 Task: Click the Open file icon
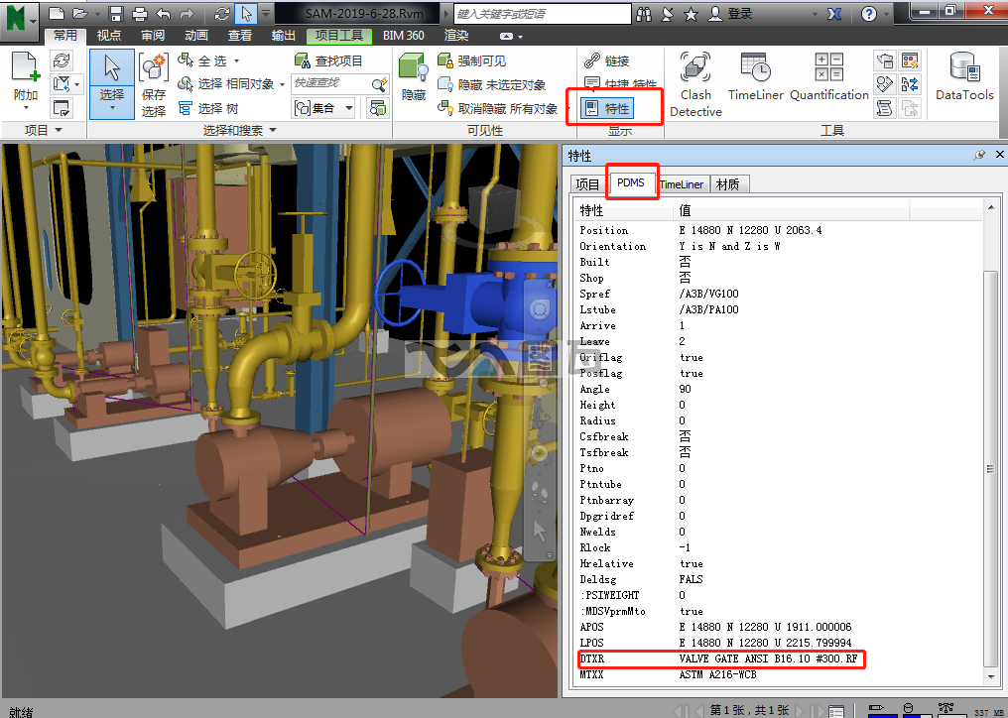pyautogui.click(x=80, y=14)
